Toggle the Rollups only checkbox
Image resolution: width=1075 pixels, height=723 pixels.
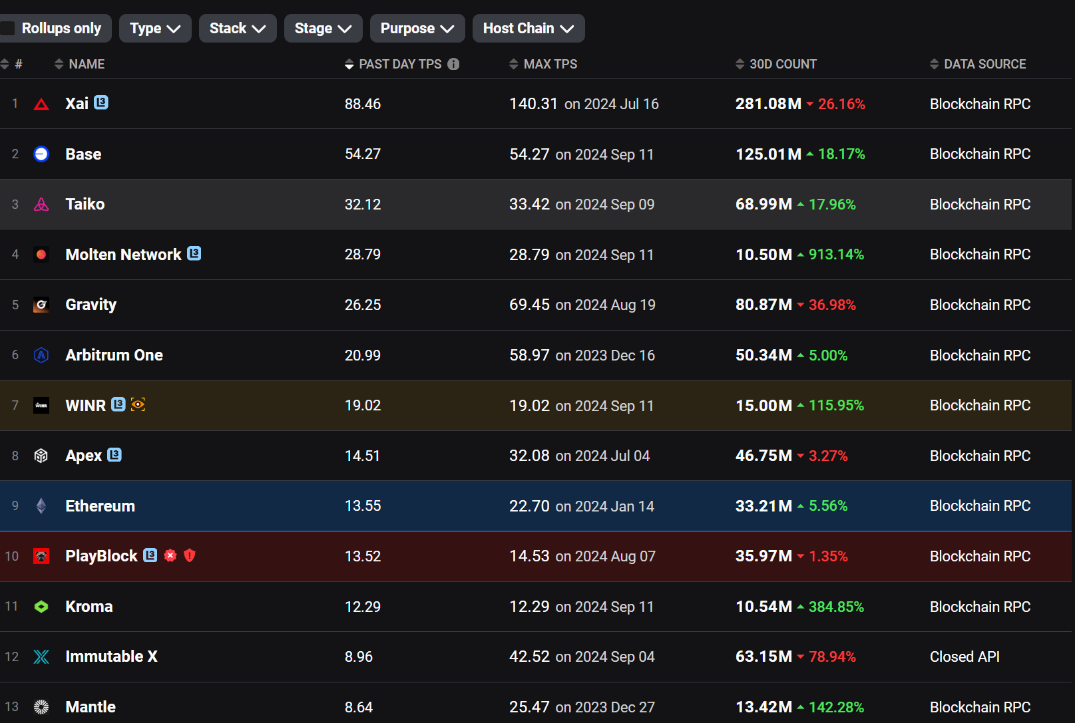click(8, 29)
